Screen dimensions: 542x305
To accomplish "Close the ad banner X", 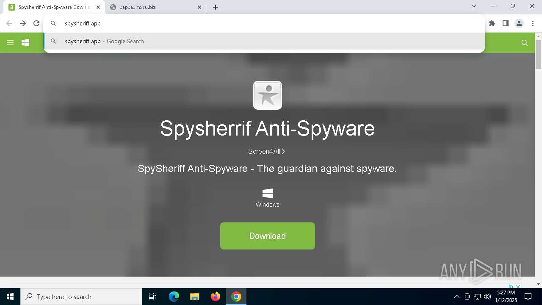I will 518,287.
